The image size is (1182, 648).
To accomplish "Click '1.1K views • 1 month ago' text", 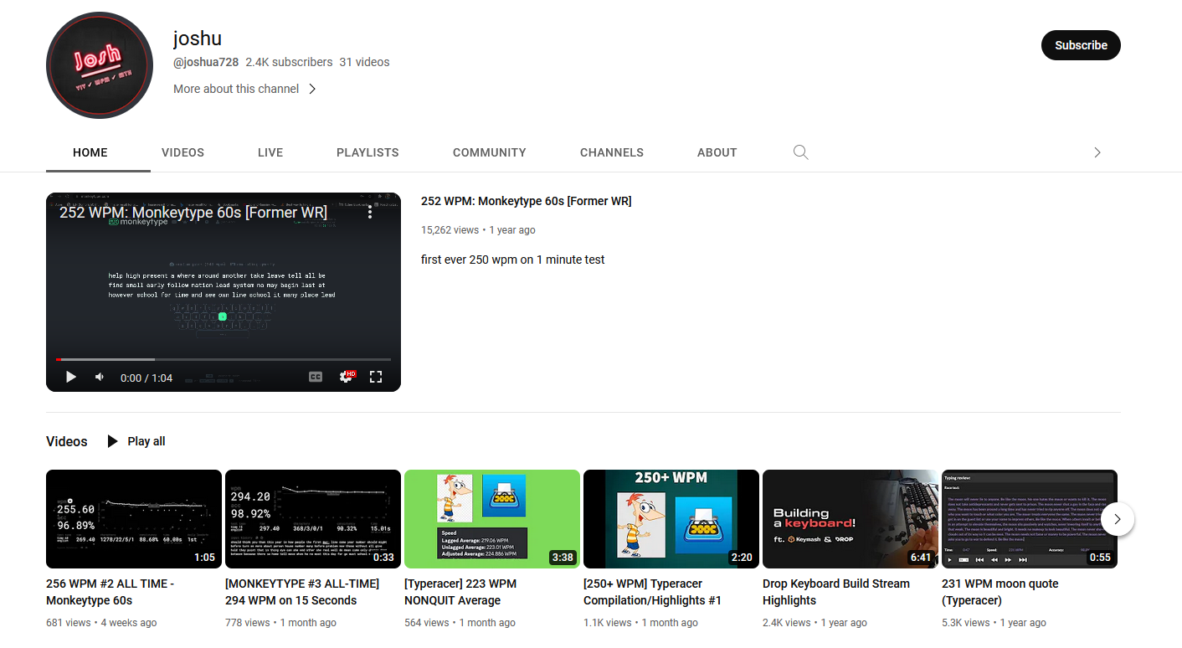I will [640, 623].
